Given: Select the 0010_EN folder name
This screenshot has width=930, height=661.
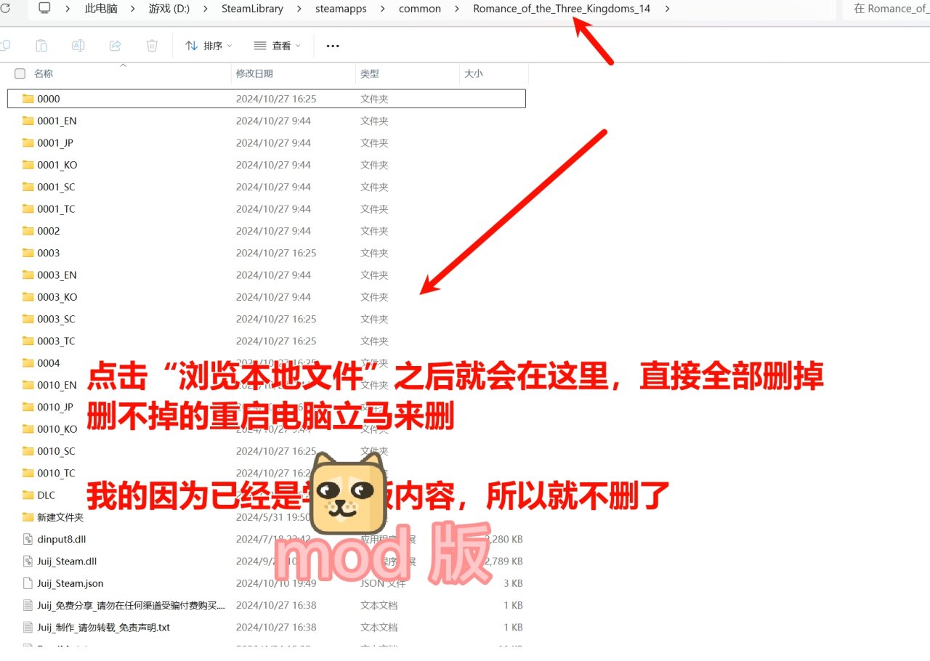Looking at the screenshot, I should (x=57, y=385).
